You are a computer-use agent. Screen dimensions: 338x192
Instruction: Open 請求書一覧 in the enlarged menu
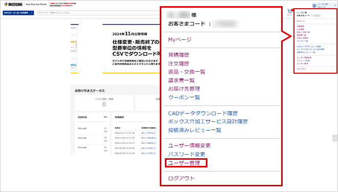[x=181, y=80]
